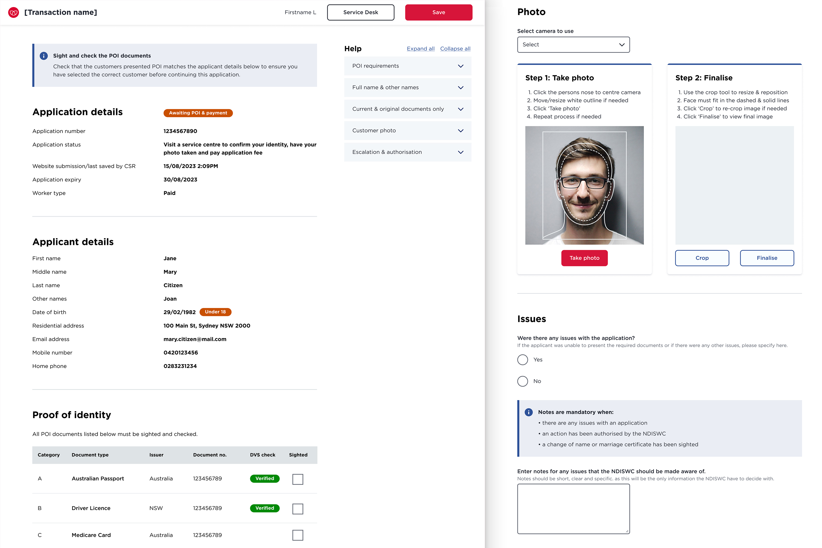Click the Awaiting POI & payment status badge
The image size is (822, 548).
pyautogui.click(x=198, y=113)
